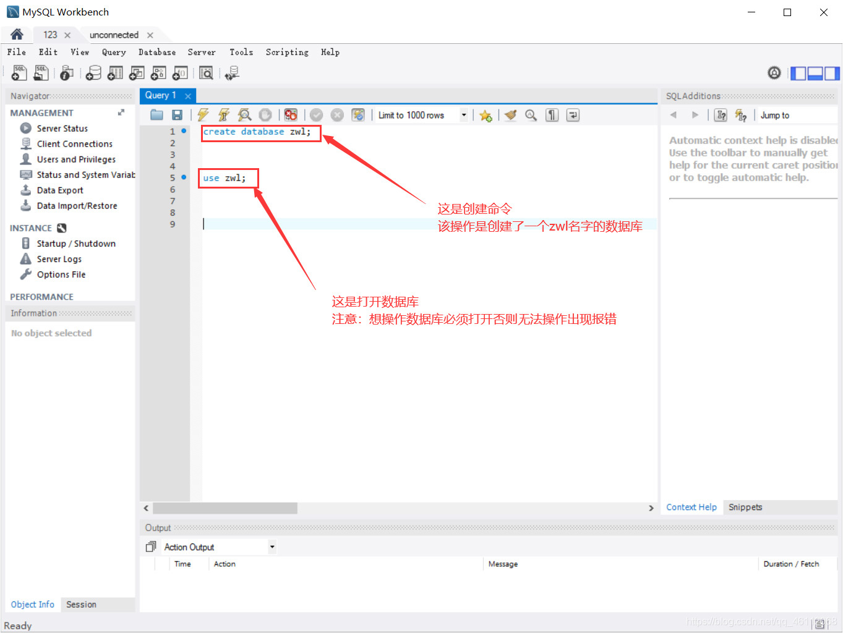Screen dimensions: 843x633
Task: Open the Edit menu
Action: 48,53
